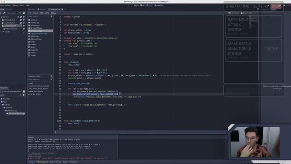Jump to create_node_points method
The width and height of the screenshot is (291, 164).
coord(35,92)
